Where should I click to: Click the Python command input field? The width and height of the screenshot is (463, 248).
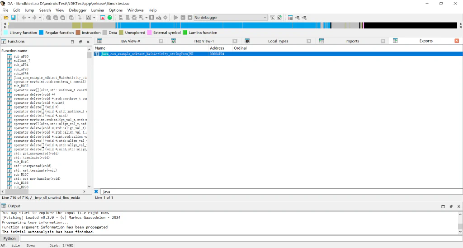[241, 239]
